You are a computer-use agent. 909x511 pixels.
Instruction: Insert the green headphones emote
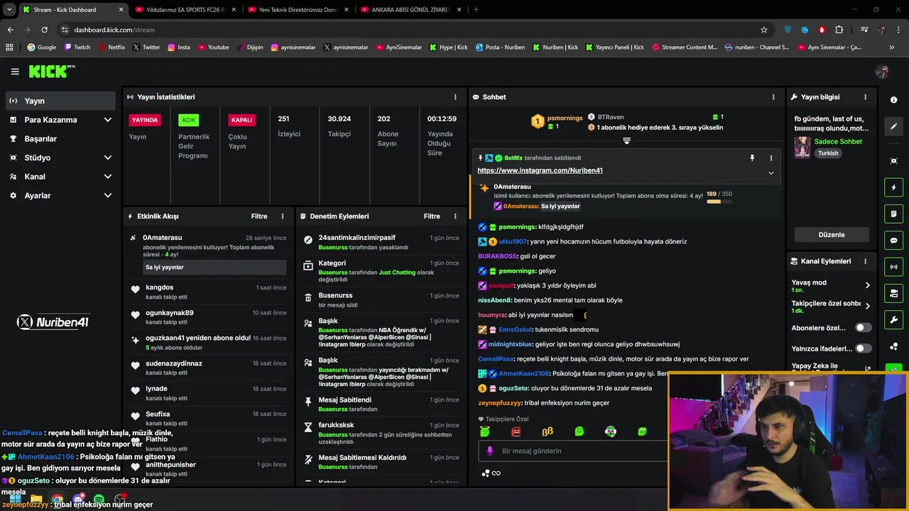(x=611, y=432)
